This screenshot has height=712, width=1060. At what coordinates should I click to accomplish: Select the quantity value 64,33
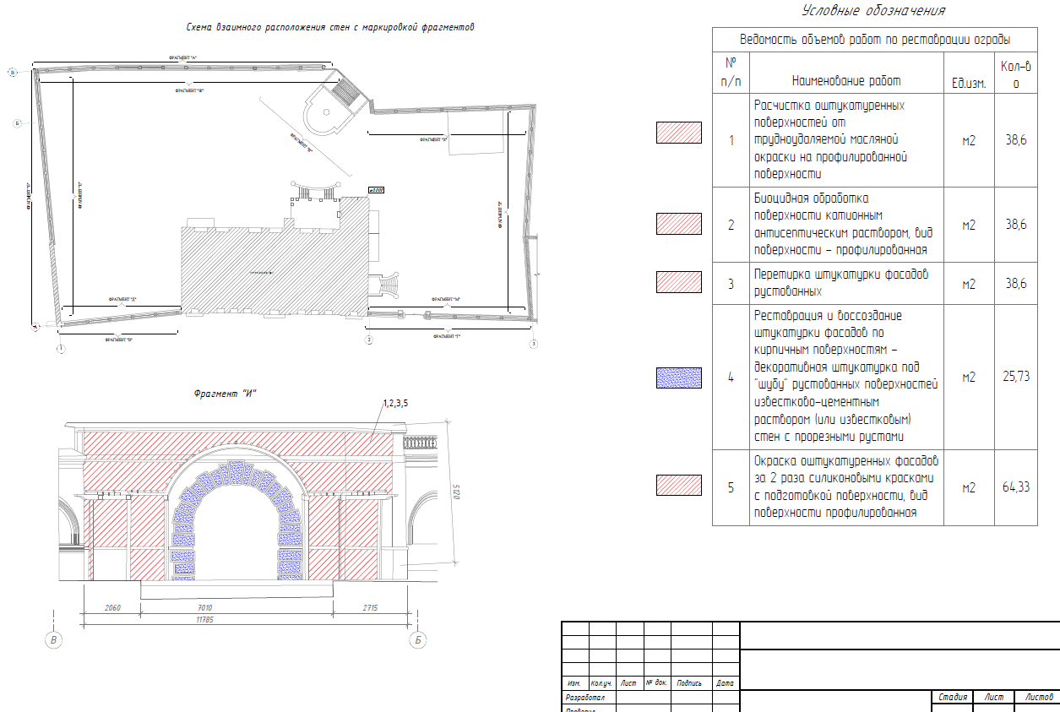[1016, 487]
